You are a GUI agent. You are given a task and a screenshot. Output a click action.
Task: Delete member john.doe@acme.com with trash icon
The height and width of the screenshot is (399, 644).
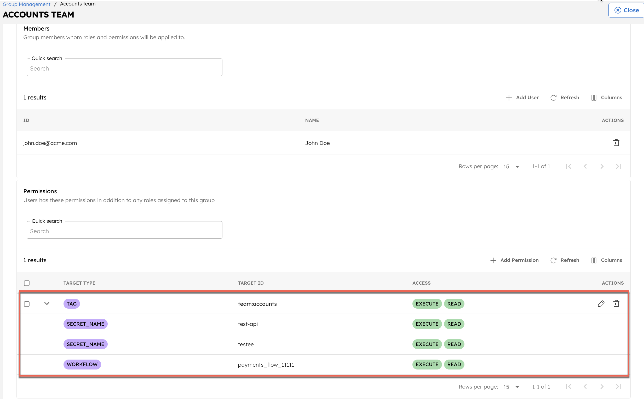point(616,143)
